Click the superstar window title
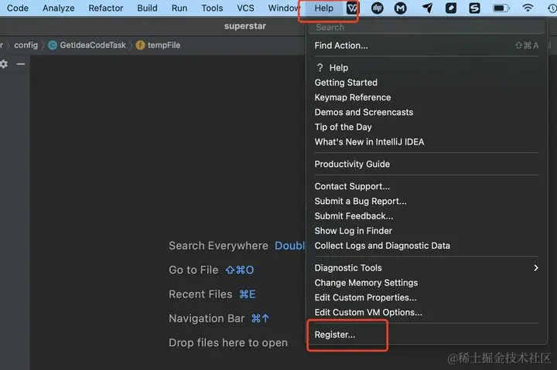 (245, 26)
